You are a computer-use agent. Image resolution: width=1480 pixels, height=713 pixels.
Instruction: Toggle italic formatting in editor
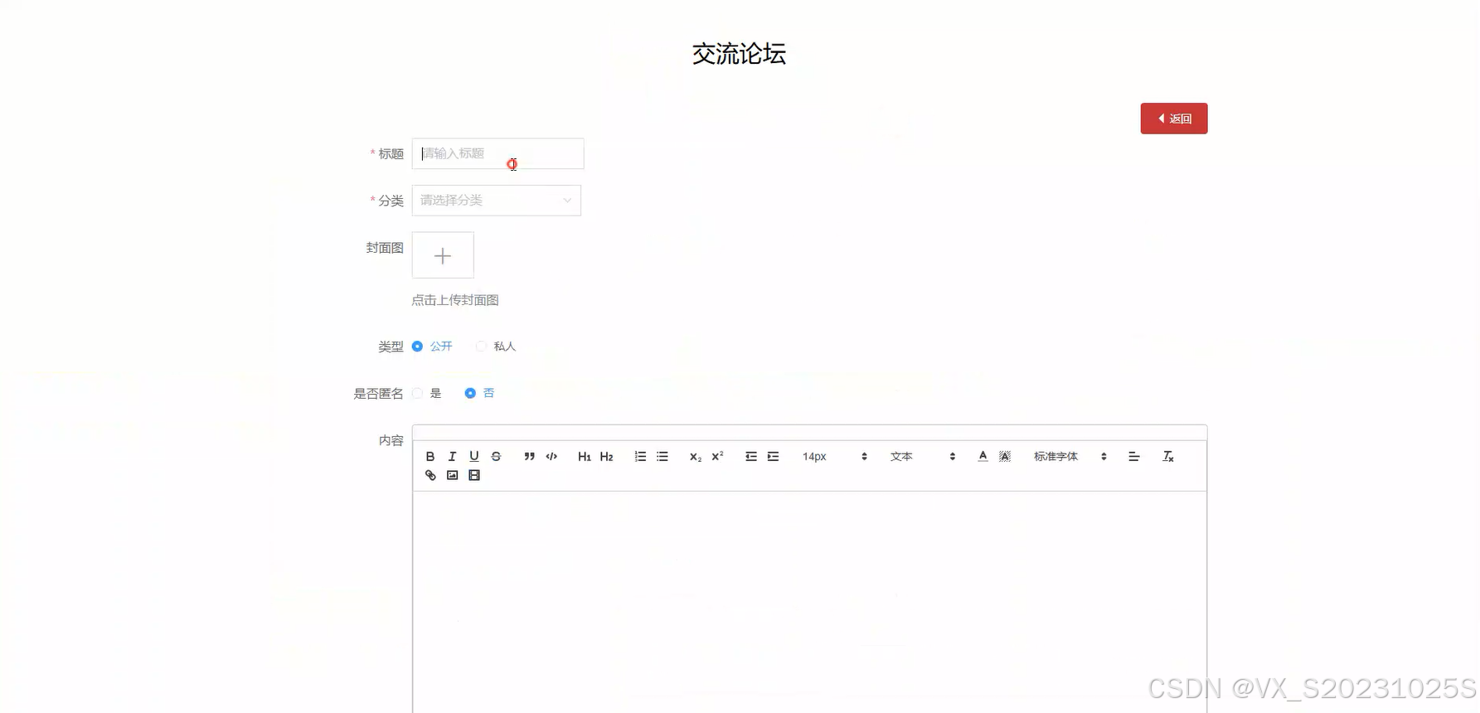tap(452, 457)
